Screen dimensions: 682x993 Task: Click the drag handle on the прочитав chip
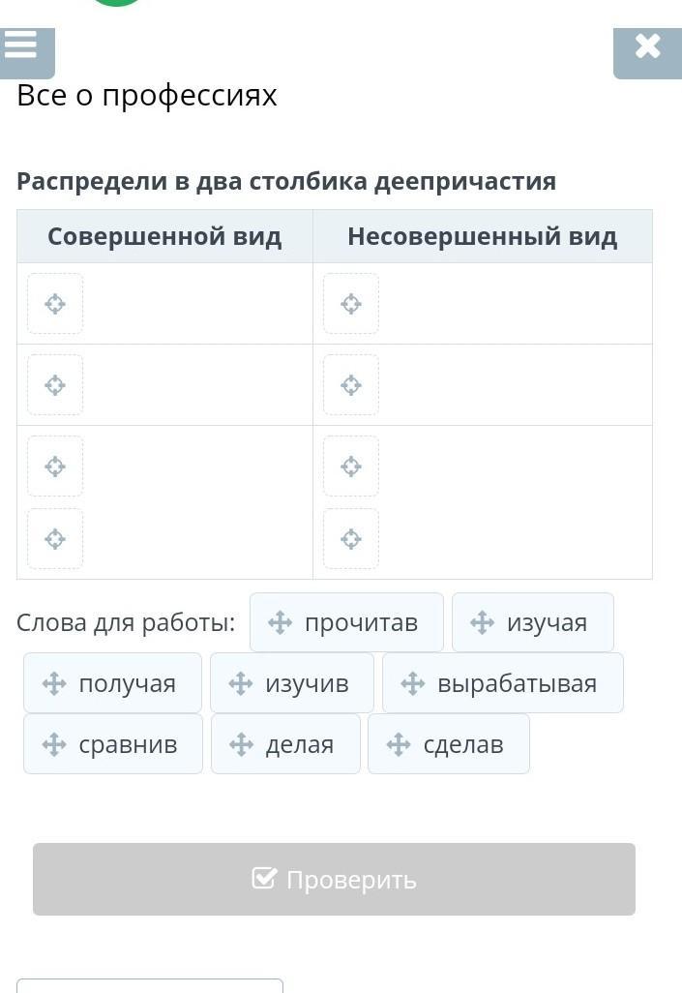281,622
